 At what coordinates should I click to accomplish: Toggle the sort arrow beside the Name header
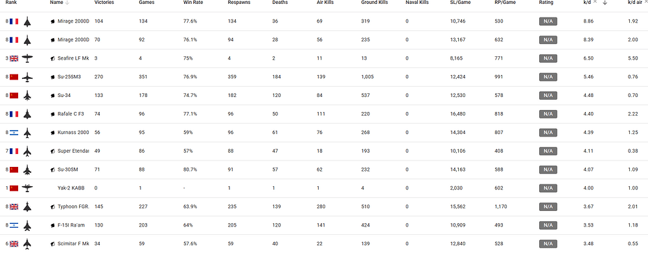click(67, 3)
